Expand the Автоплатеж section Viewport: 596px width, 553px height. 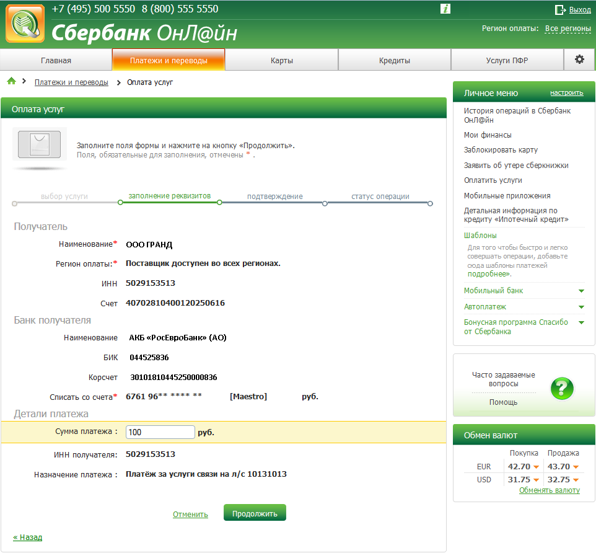coord(581,307)
